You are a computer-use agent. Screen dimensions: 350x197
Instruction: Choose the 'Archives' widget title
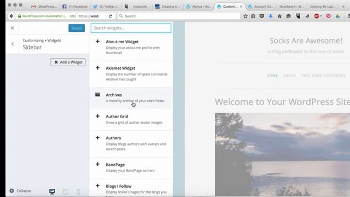pos(114,95)
